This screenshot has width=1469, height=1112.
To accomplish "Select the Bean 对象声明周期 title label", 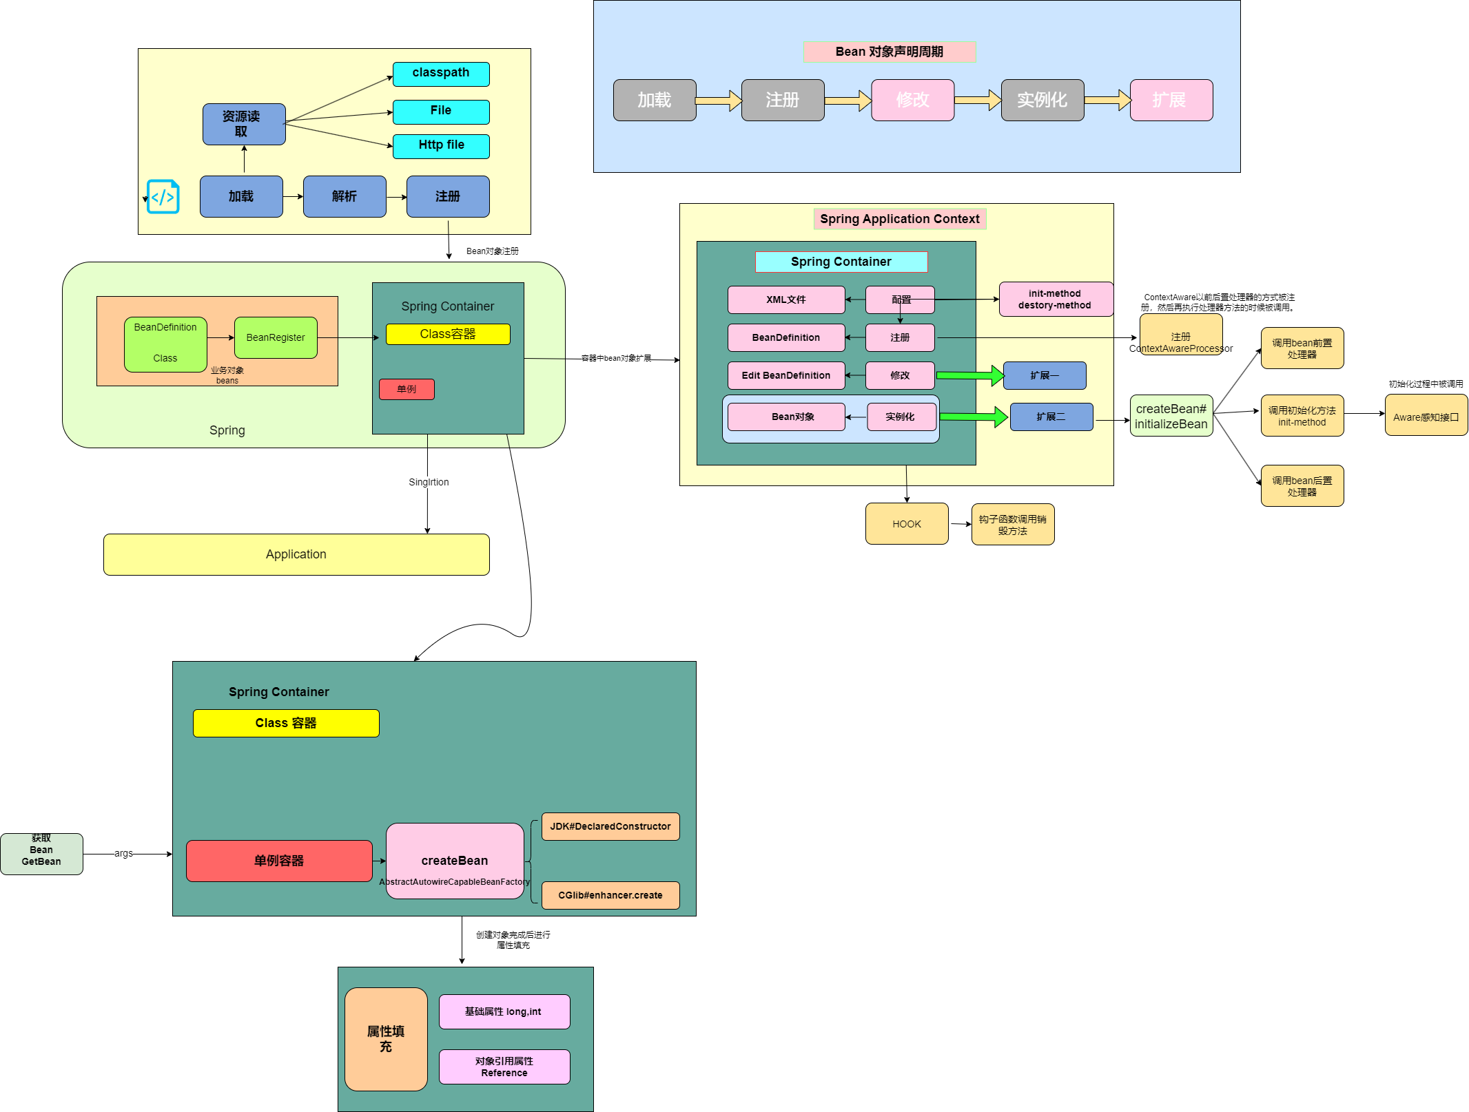I will [890, 52].
